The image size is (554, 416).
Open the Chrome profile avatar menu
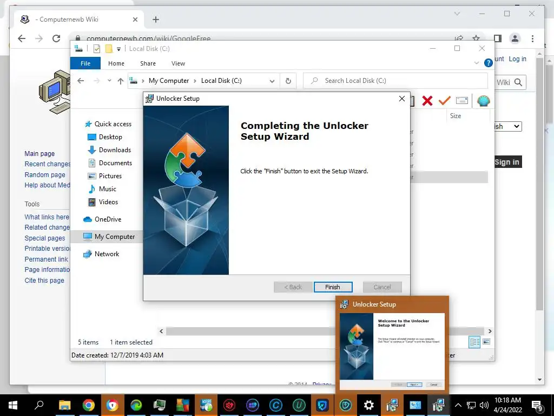coord(515,38)
